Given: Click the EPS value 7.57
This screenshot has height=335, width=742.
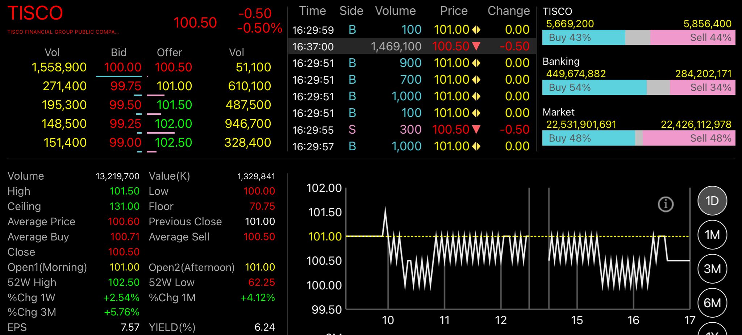Looking at the screenshot, I should pos(130,327).
